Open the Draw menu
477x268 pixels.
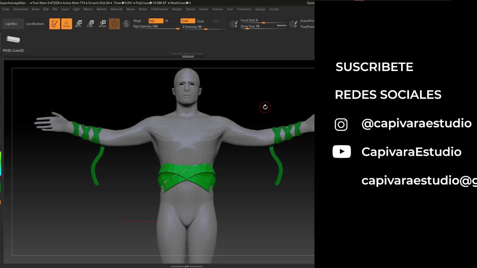point(36,9)
